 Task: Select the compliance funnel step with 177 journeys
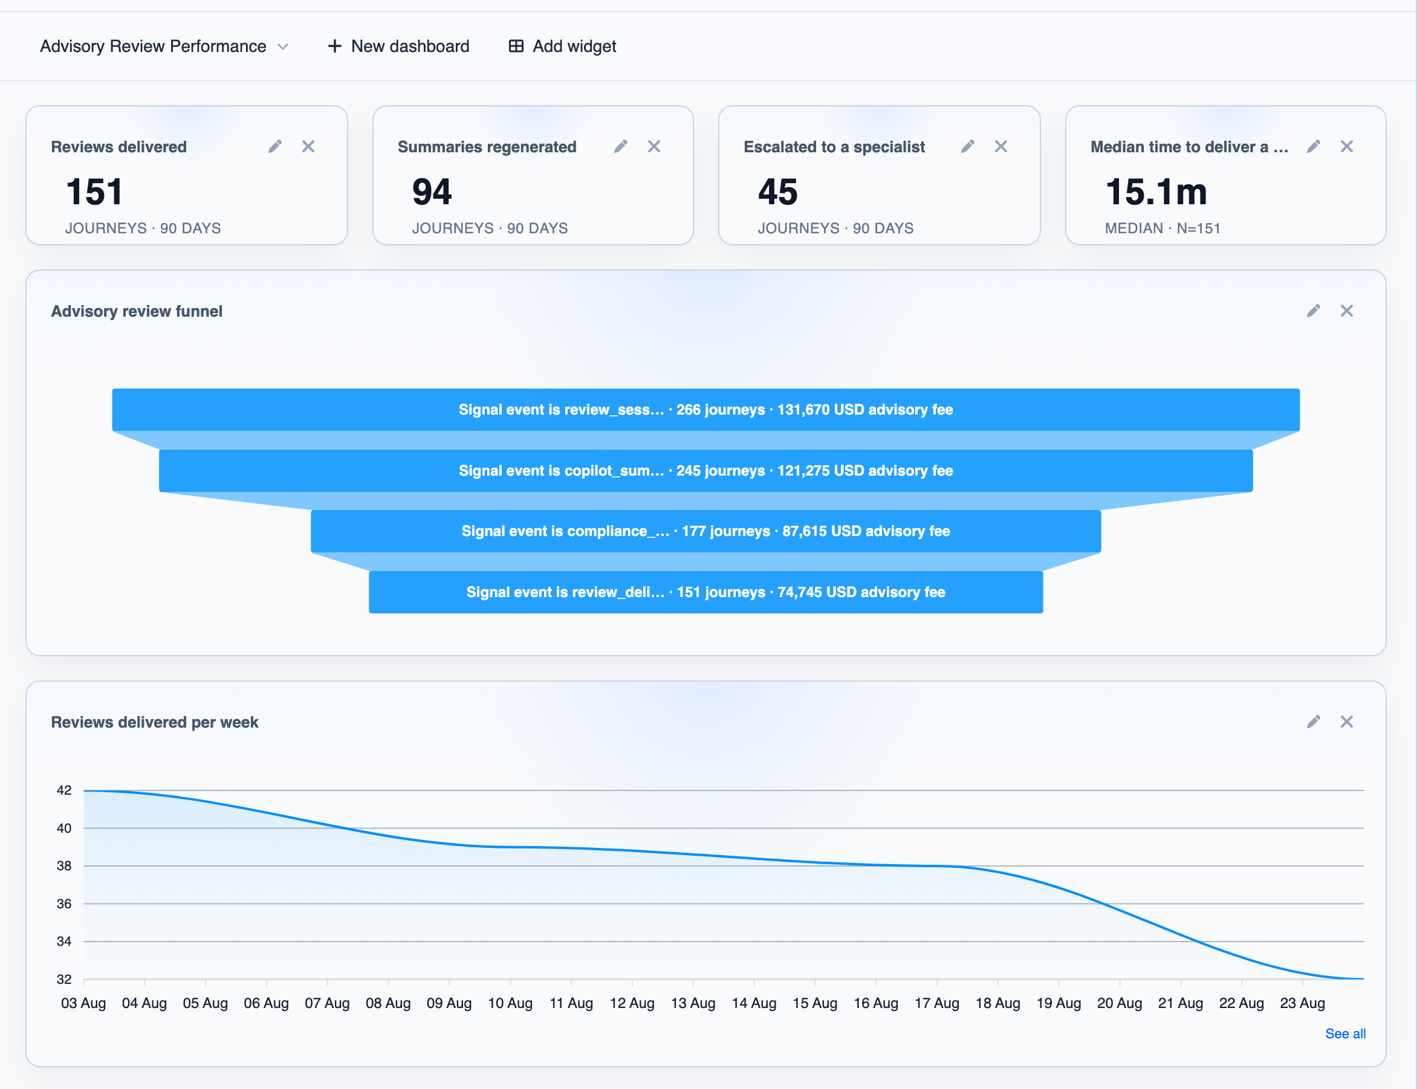(705, 531)
